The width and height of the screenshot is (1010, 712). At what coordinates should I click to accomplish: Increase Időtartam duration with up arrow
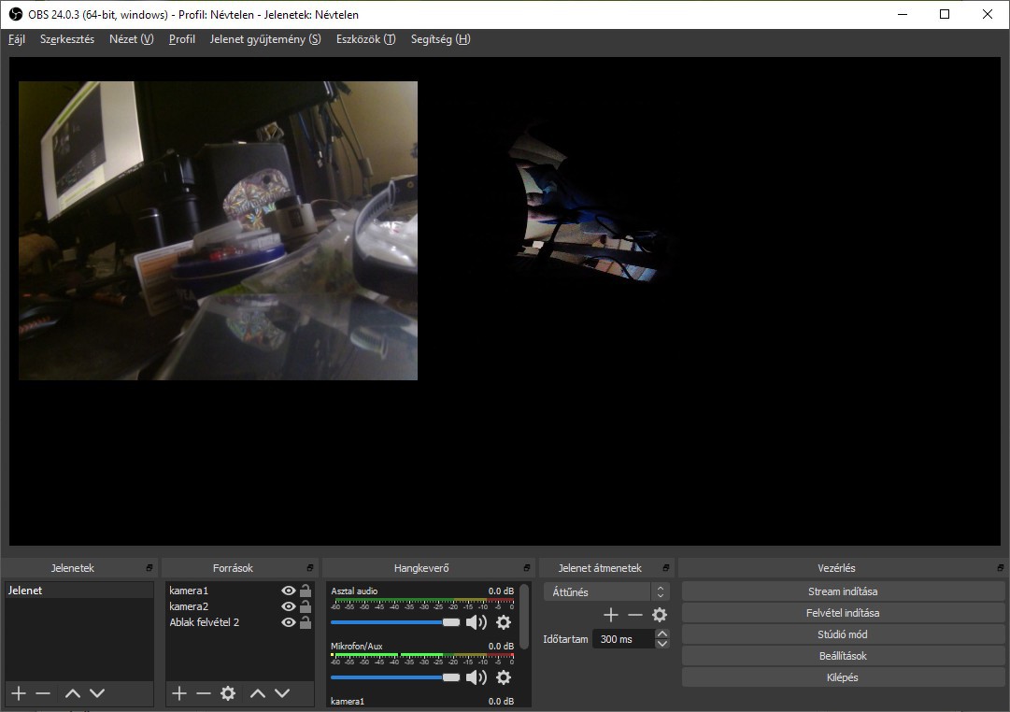tap(662, 634)
